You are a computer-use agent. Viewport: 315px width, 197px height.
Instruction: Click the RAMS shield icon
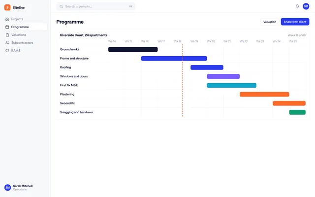pos(7,50)
